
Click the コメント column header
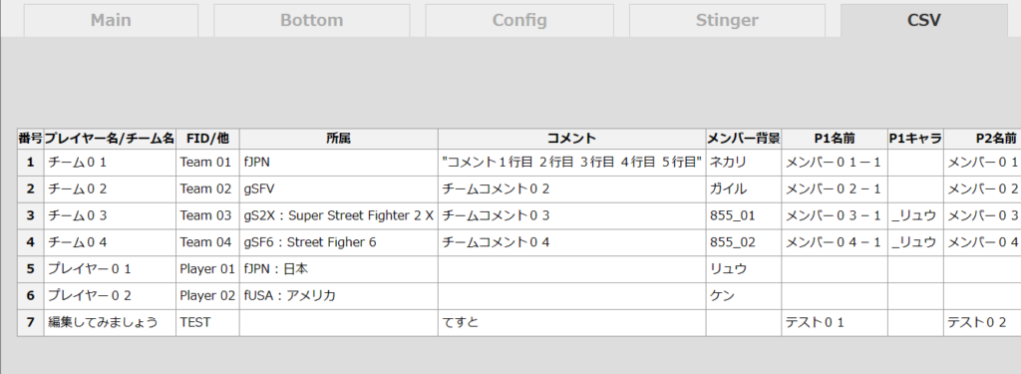[x=571, y=139]
